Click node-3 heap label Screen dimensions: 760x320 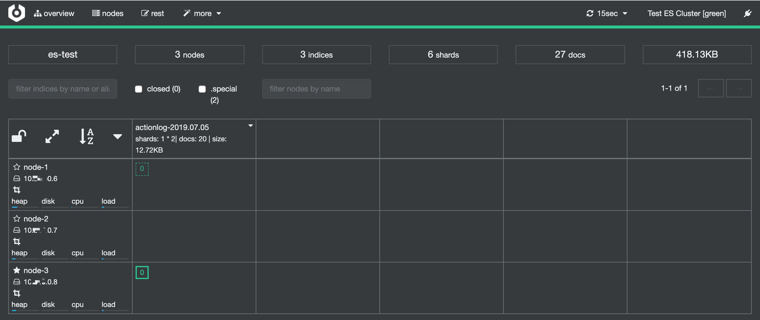[x=20, y=304]
